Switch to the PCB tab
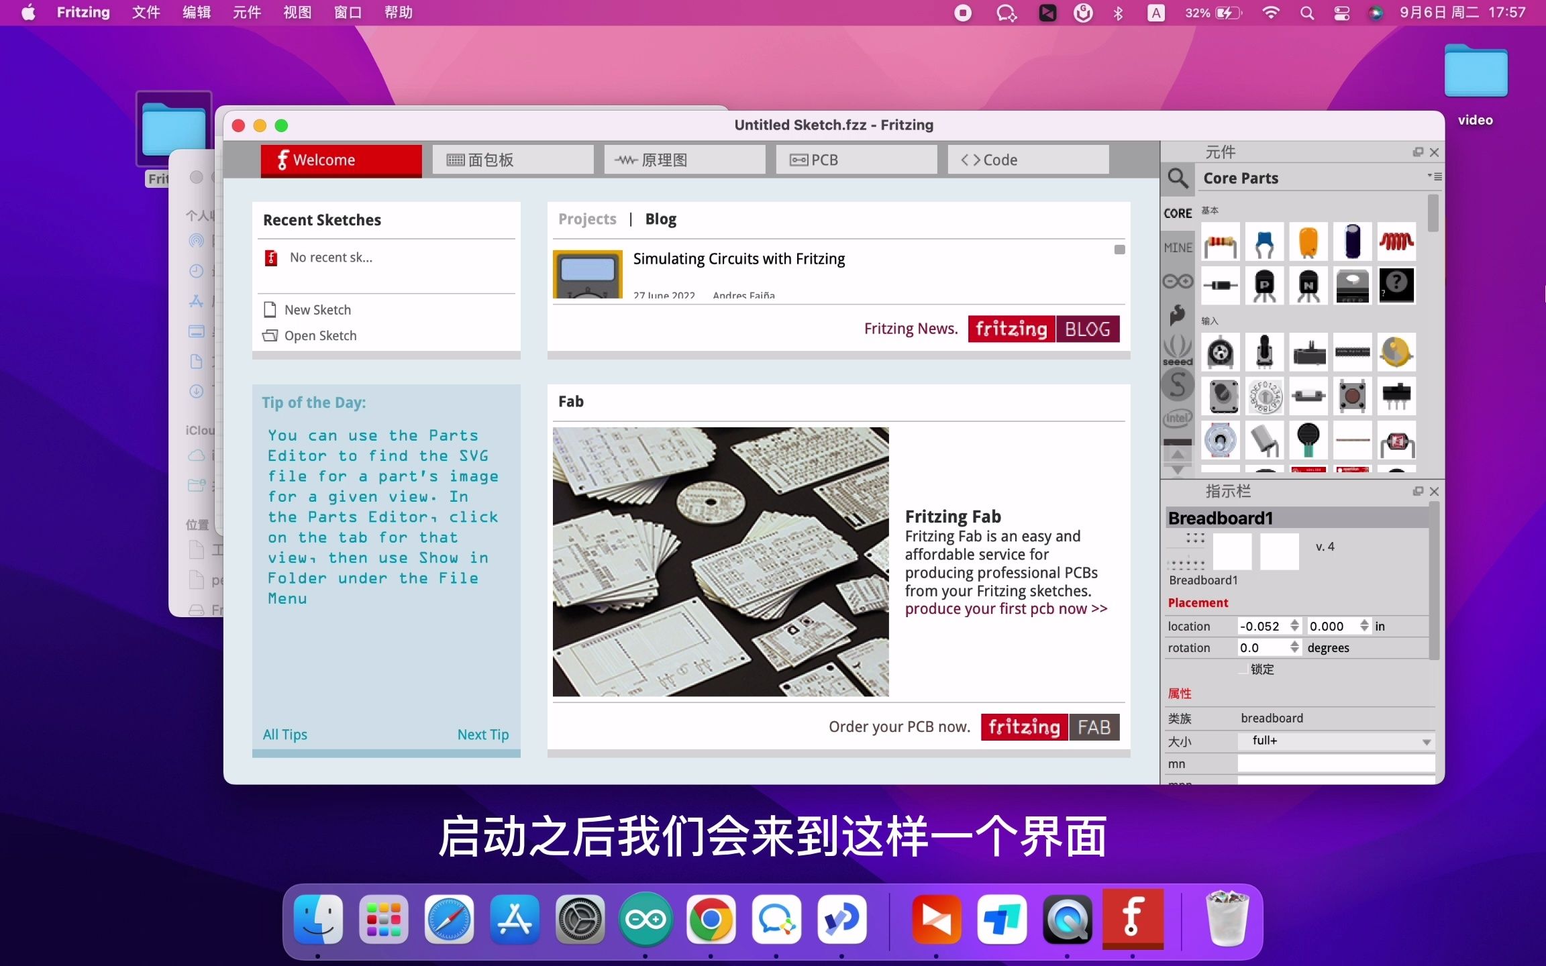The image size is (1546, 966). pos(857,160)
